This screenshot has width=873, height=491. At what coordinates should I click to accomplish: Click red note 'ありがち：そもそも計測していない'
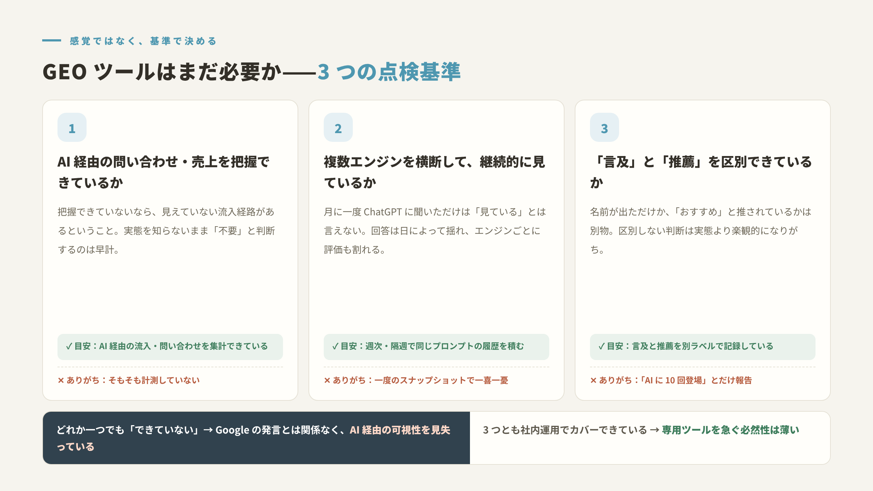click(x=129, y=380)
